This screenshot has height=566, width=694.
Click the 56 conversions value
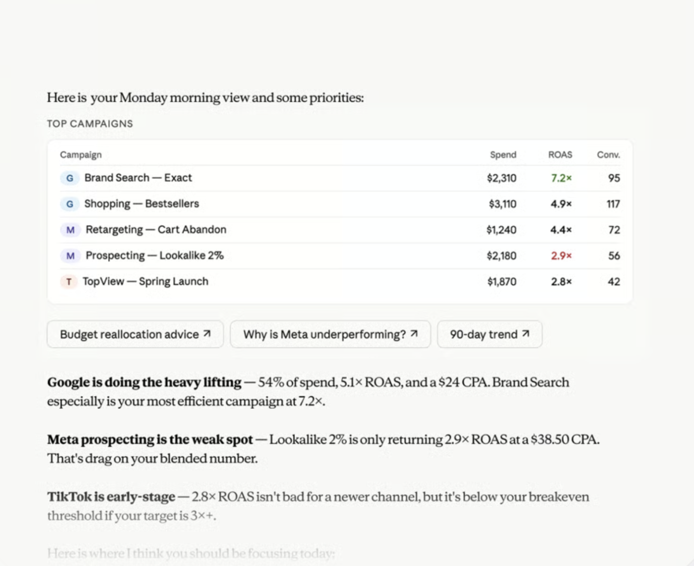coord(614,256)
